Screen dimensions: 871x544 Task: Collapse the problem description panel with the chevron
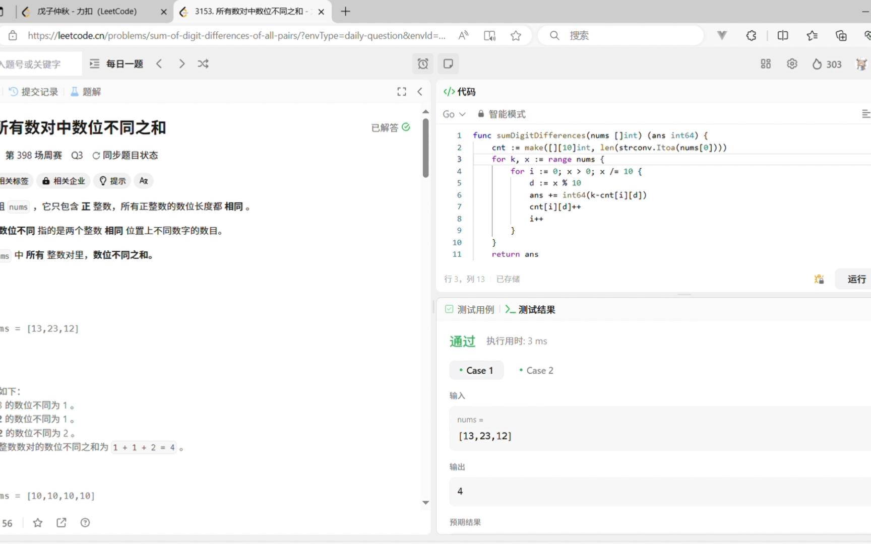pos(420,91)
